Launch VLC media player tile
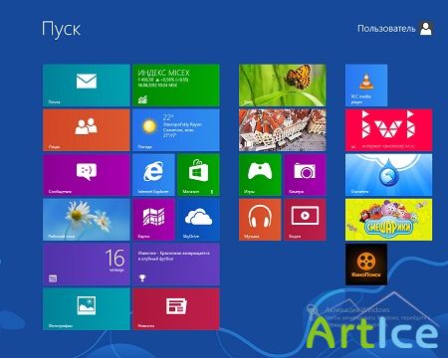The image size is (448, 358). click(366, 86)
